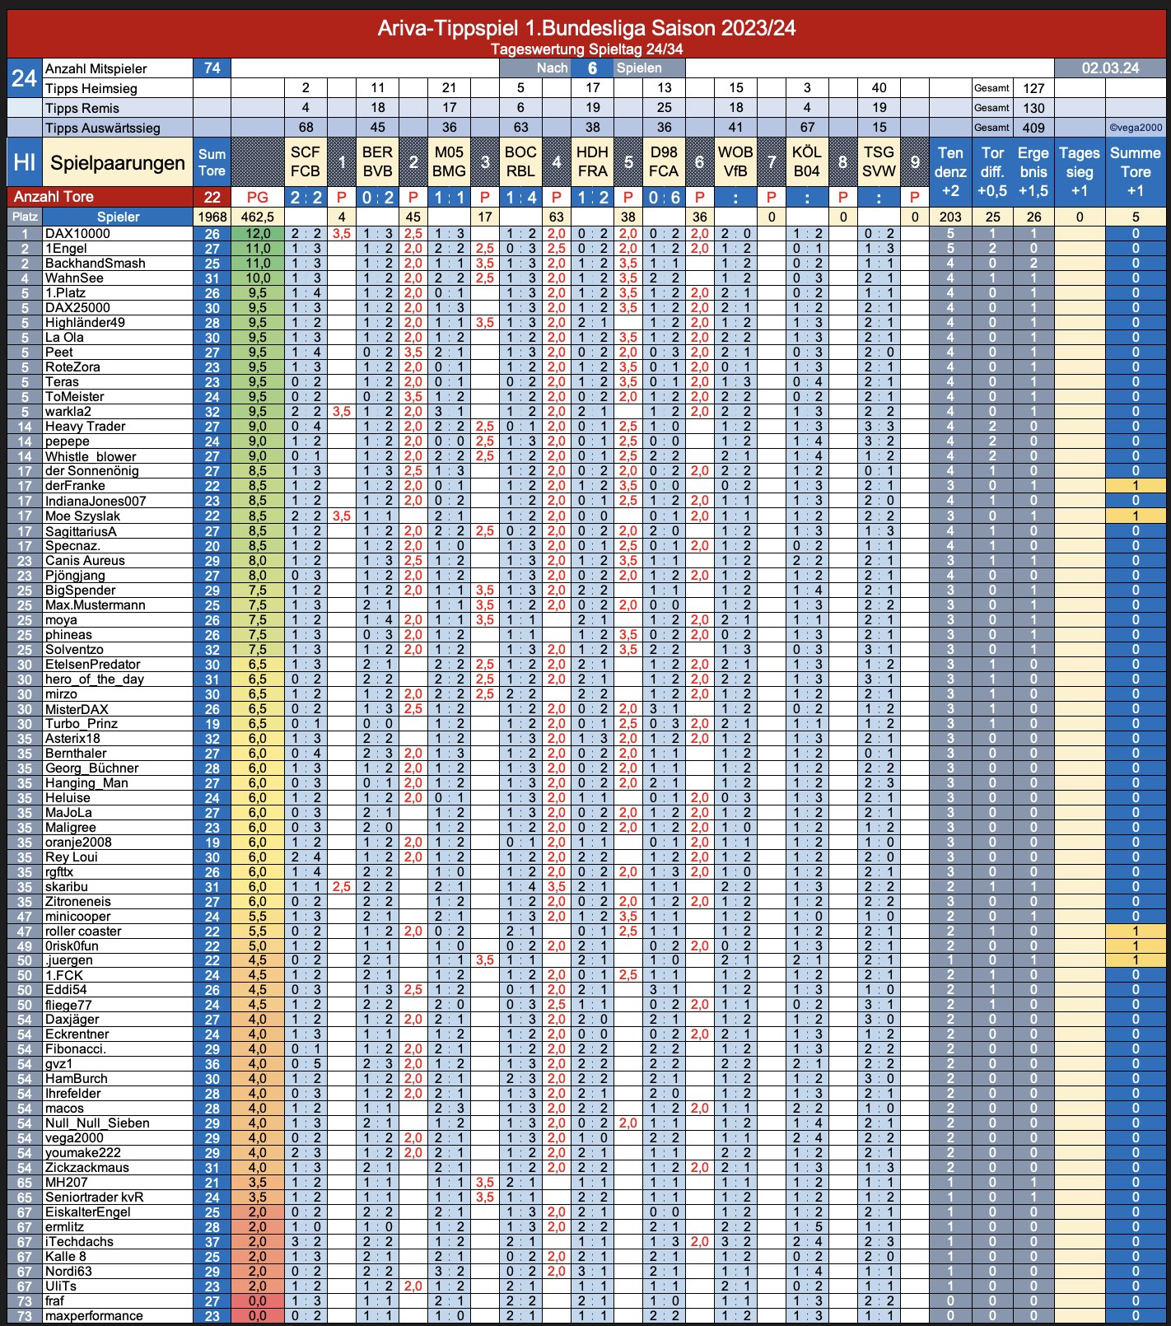
Task: Select player name 'WahnSee'
Action: (74, 278)
